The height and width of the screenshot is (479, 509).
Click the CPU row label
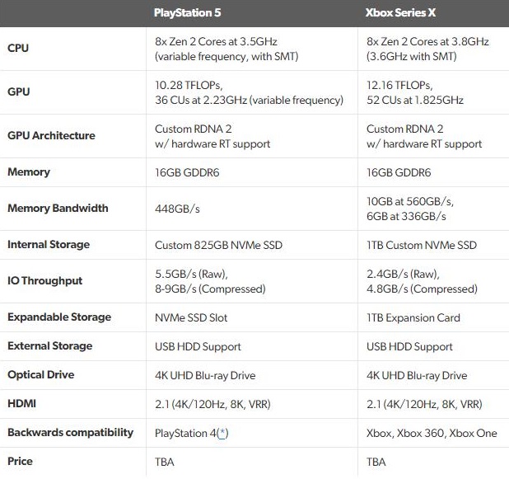click(x=18, y=48)
